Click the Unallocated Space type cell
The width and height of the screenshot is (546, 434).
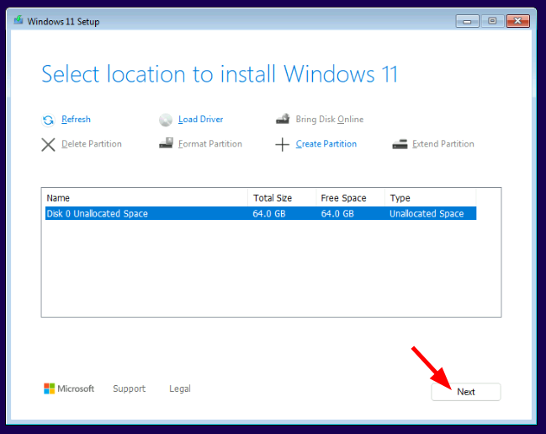(427, 213)
